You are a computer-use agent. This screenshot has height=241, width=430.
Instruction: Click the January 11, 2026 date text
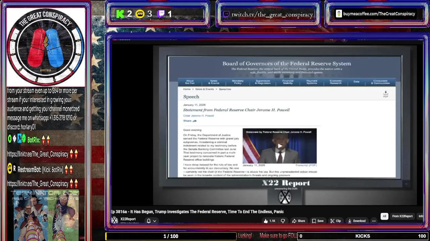[x=194, y=105]
